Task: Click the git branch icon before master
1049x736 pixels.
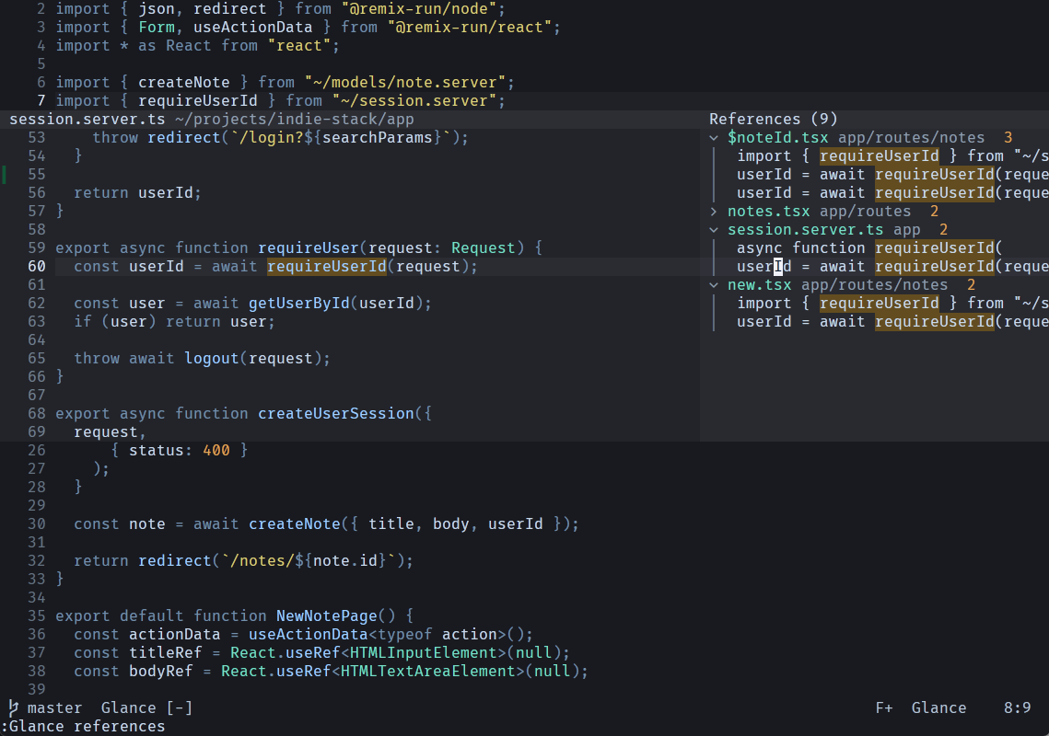Action: 13,707
